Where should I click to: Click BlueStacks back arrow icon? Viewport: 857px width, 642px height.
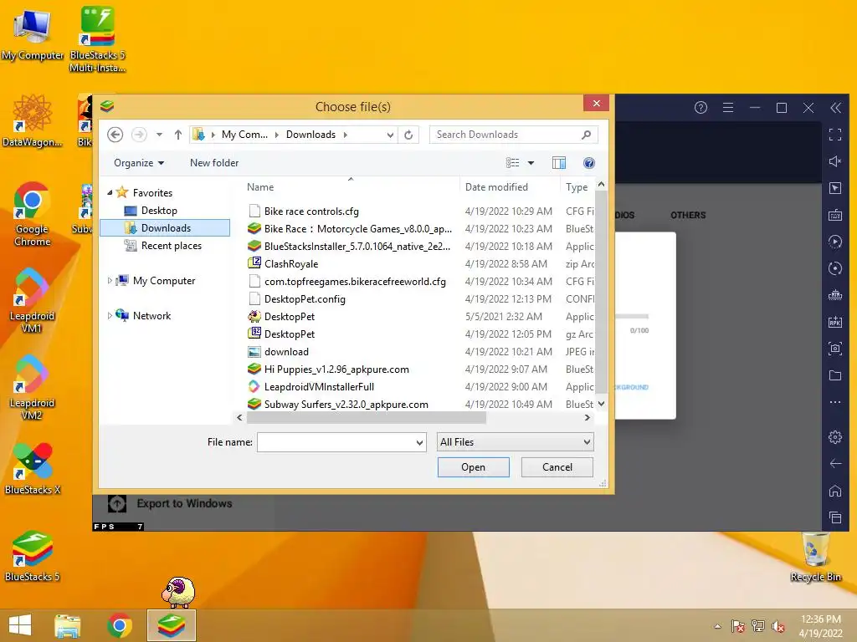pos(835,463)
